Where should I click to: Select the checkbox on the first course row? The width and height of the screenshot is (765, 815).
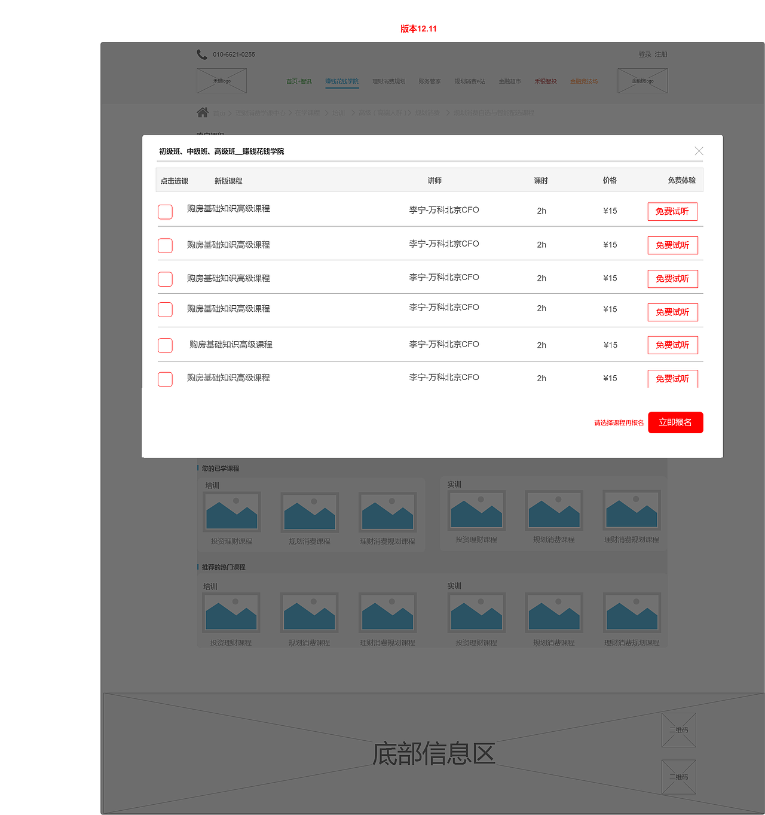pyautogui.click(x=165, y=212)
